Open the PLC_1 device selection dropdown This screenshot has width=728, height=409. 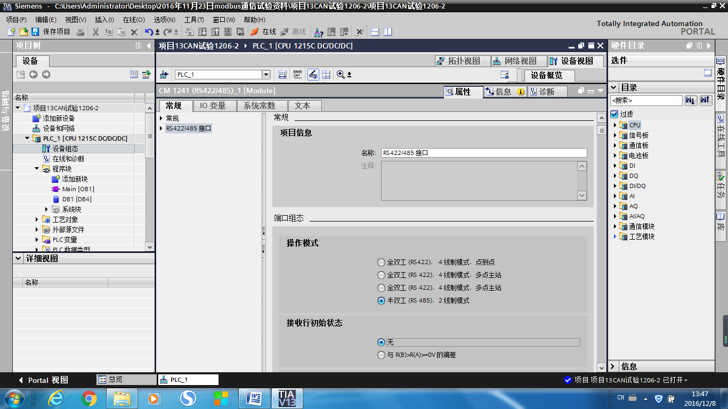pyautogui.click(x=266, y=75)
